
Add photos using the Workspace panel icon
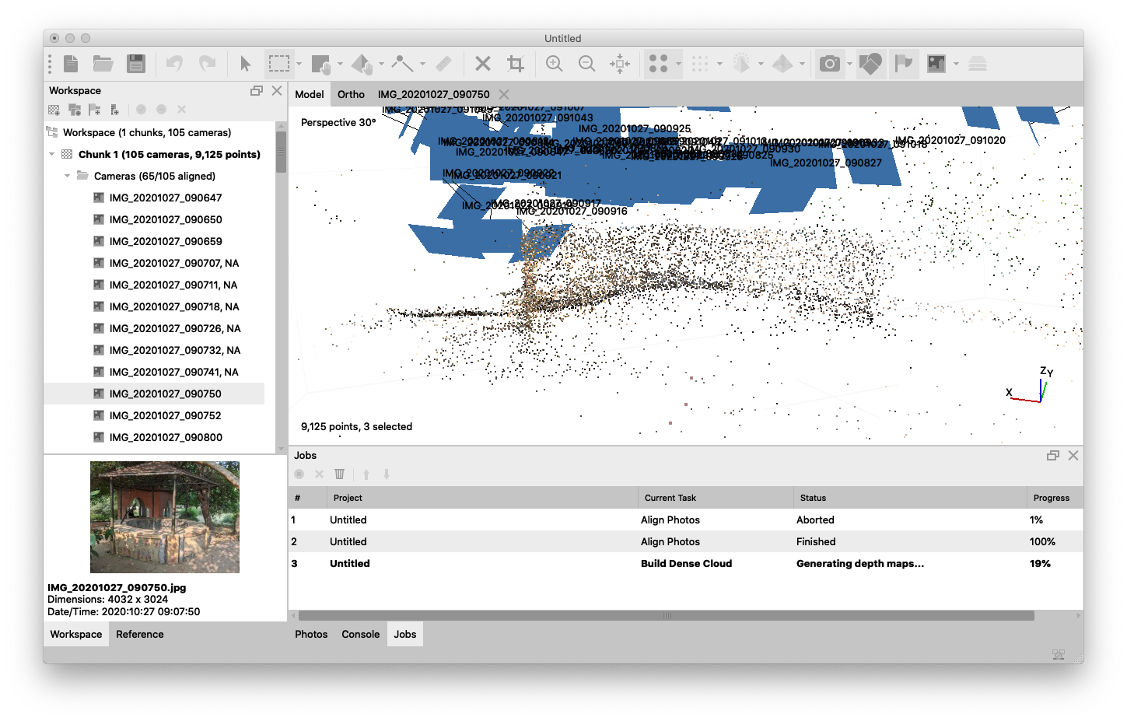[x=75, y=109]
